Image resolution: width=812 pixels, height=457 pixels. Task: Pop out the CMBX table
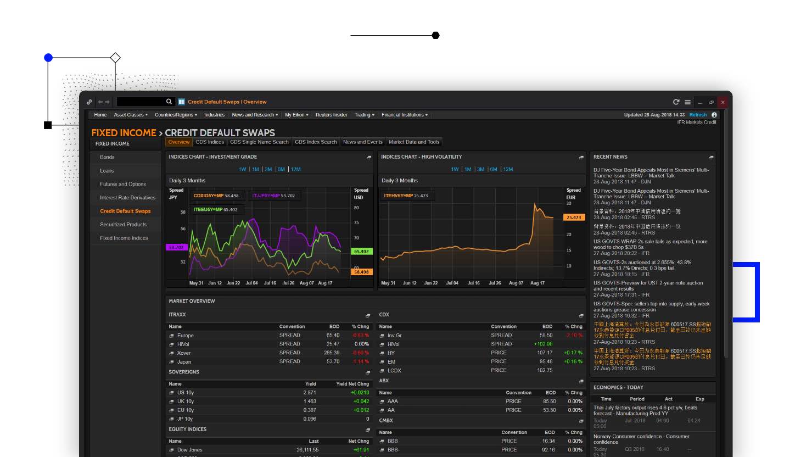581,421
